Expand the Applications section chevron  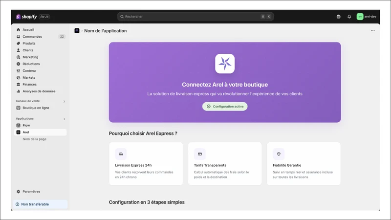pyautogui.click(x=64, y=119)
